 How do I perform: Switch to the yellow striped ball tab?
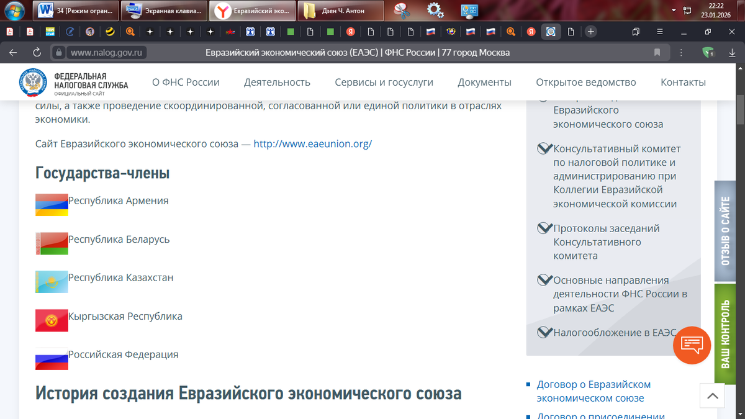tap(110, 31)
